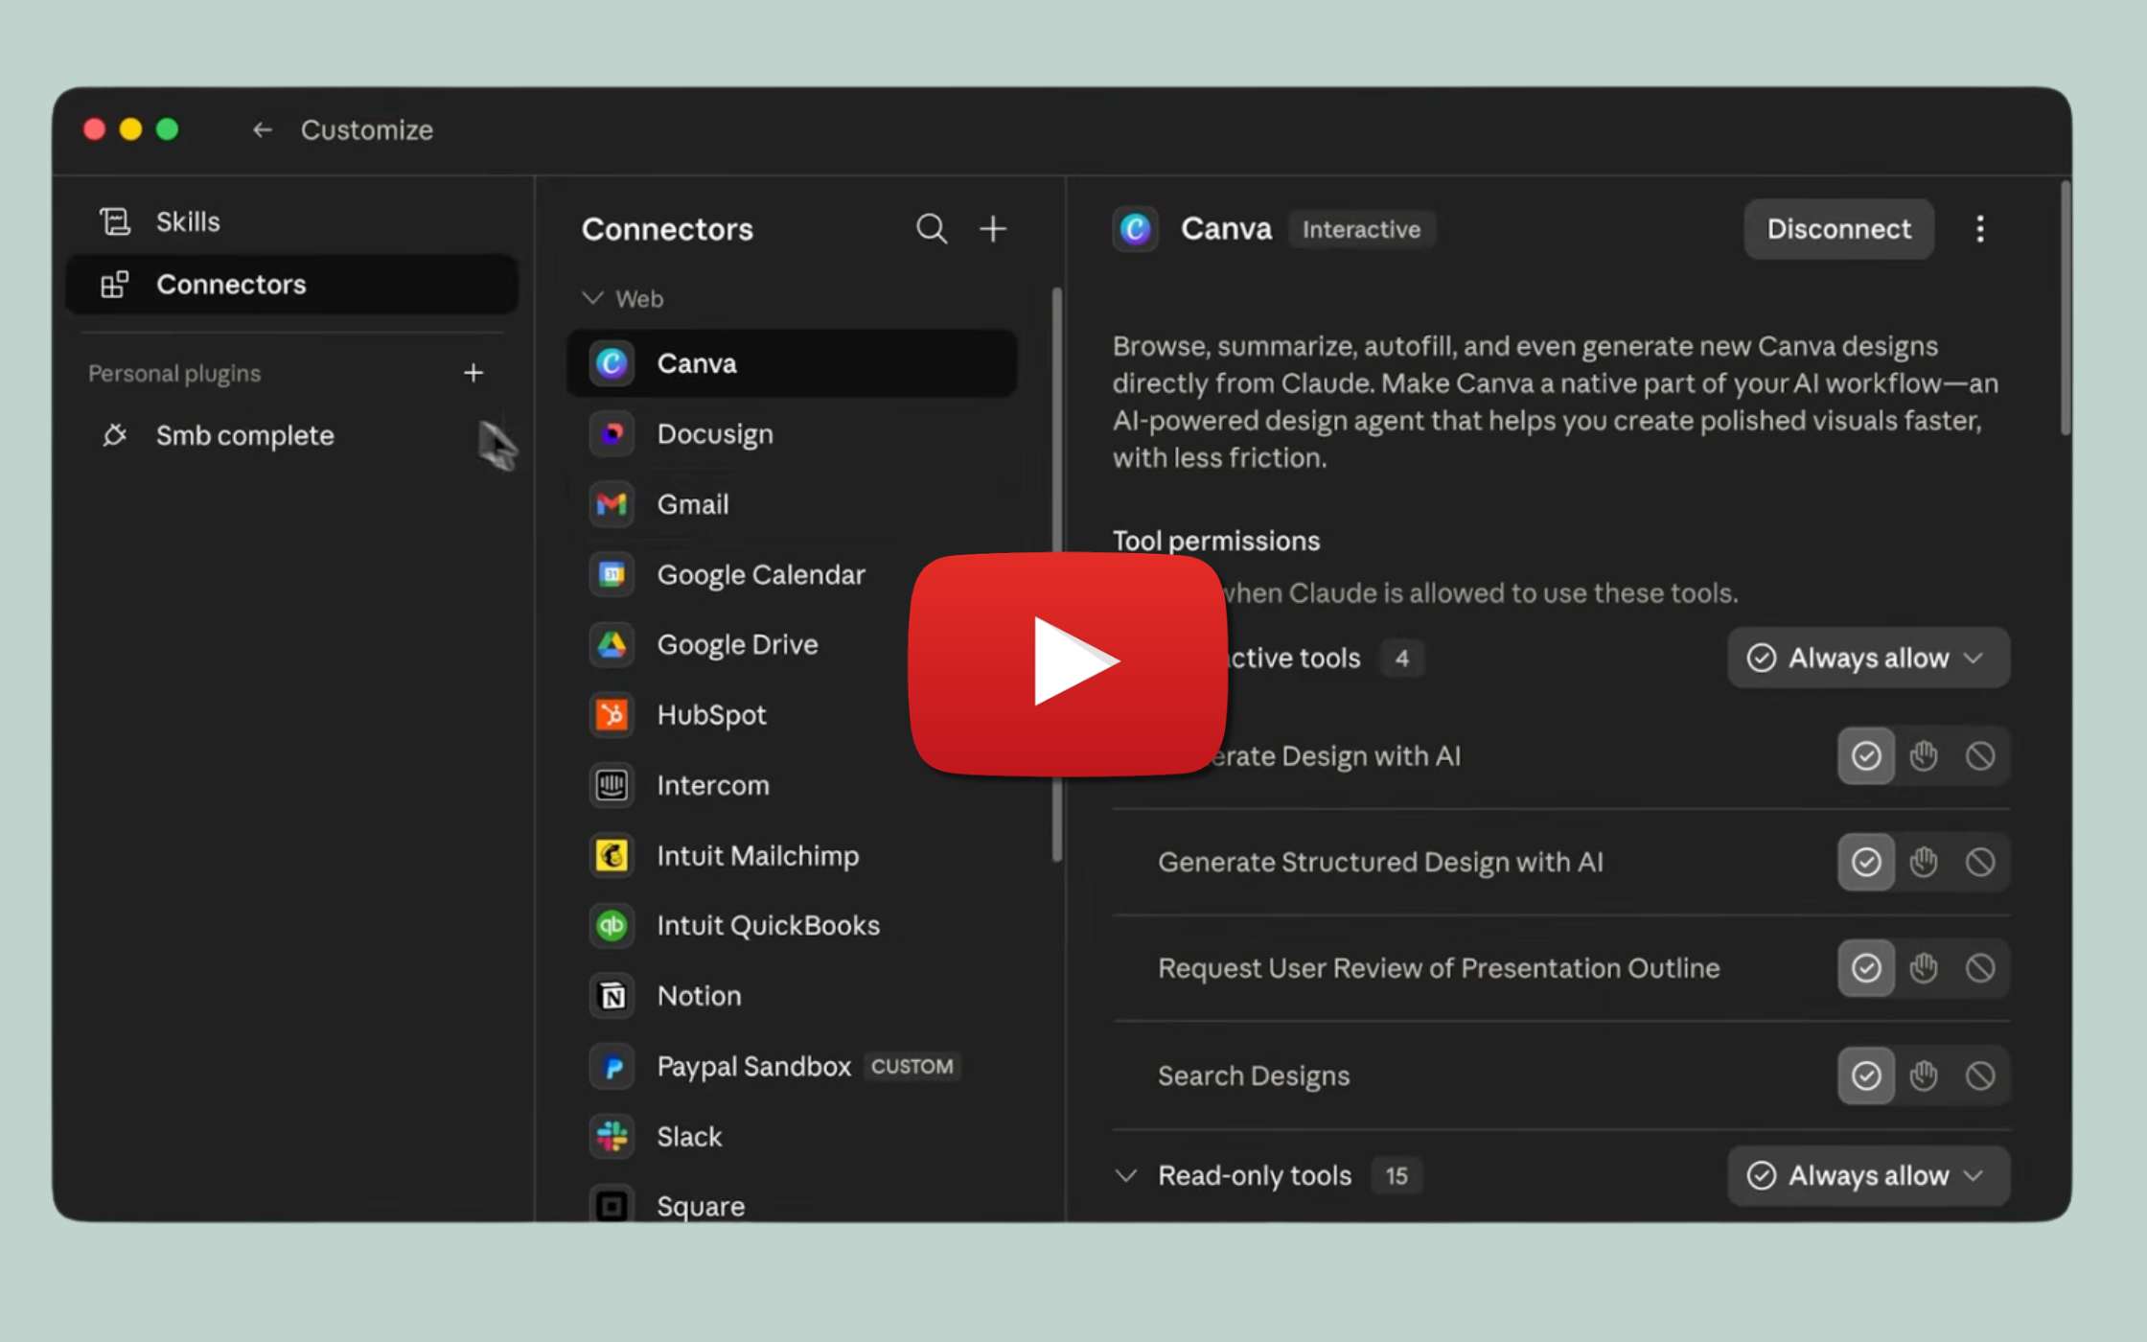This screenshot has width=2147, height=1342.
Task: Click the Intuit QuickBooks connector icon
Action: [612, 925]
